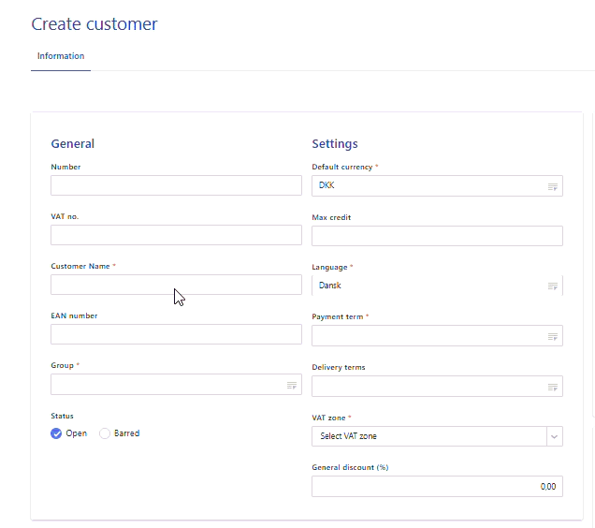Click the Default currency list icon
The width and height of the screenshot is (595, 528).
(x=553, y=186)
